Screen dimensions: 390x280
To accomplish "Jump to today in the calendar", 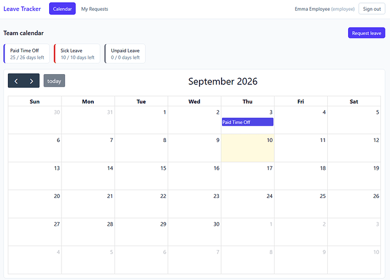I will (x=54, y=81).
